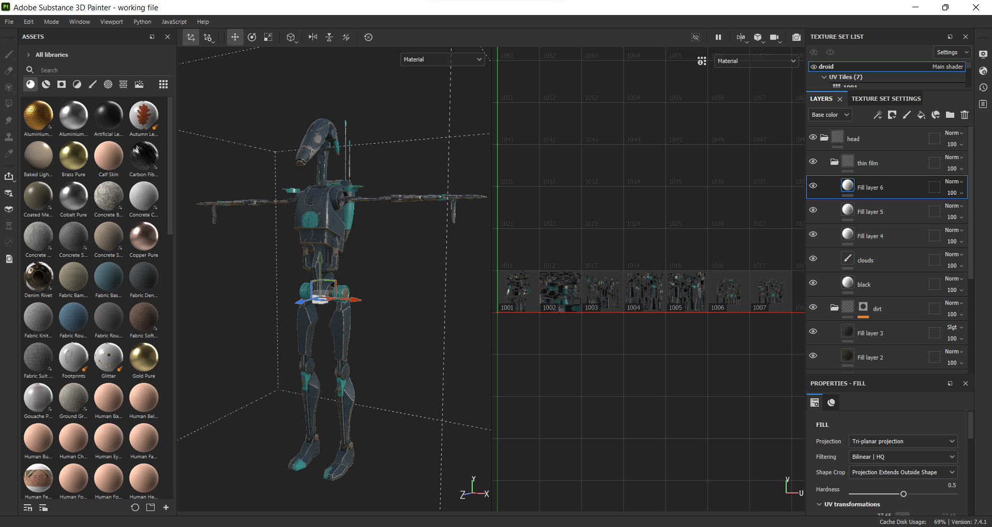Click the transform translate icon in viewport toolbar
This screenshot has height=527, width=992.
[x=235, y=37]
